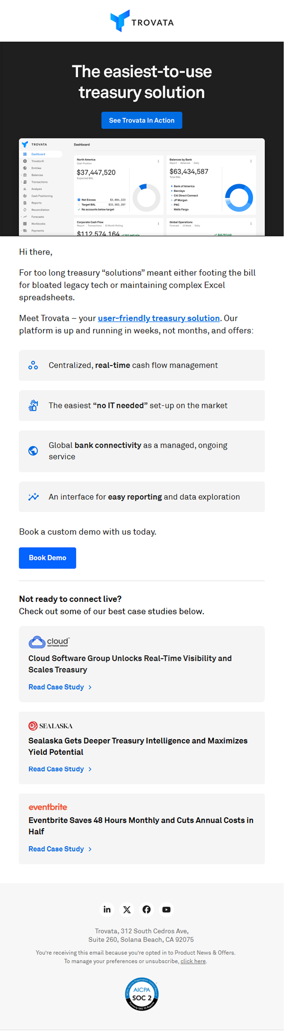284x1031 pixels.
Task: Click the Book Demo button
Action: coord(48,557)
